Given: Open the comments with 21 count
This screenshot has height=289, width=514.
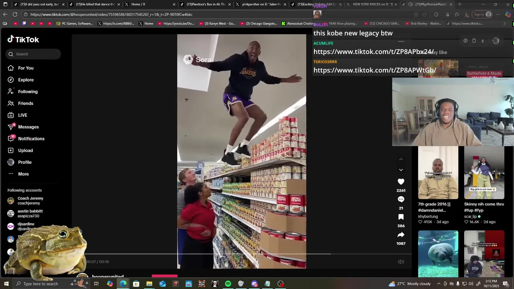Looking at the screenshot, I should (x=401, y=199).
